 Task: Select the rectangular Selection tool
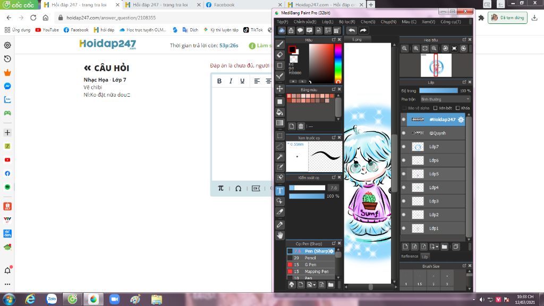click(x=280, y=135)
